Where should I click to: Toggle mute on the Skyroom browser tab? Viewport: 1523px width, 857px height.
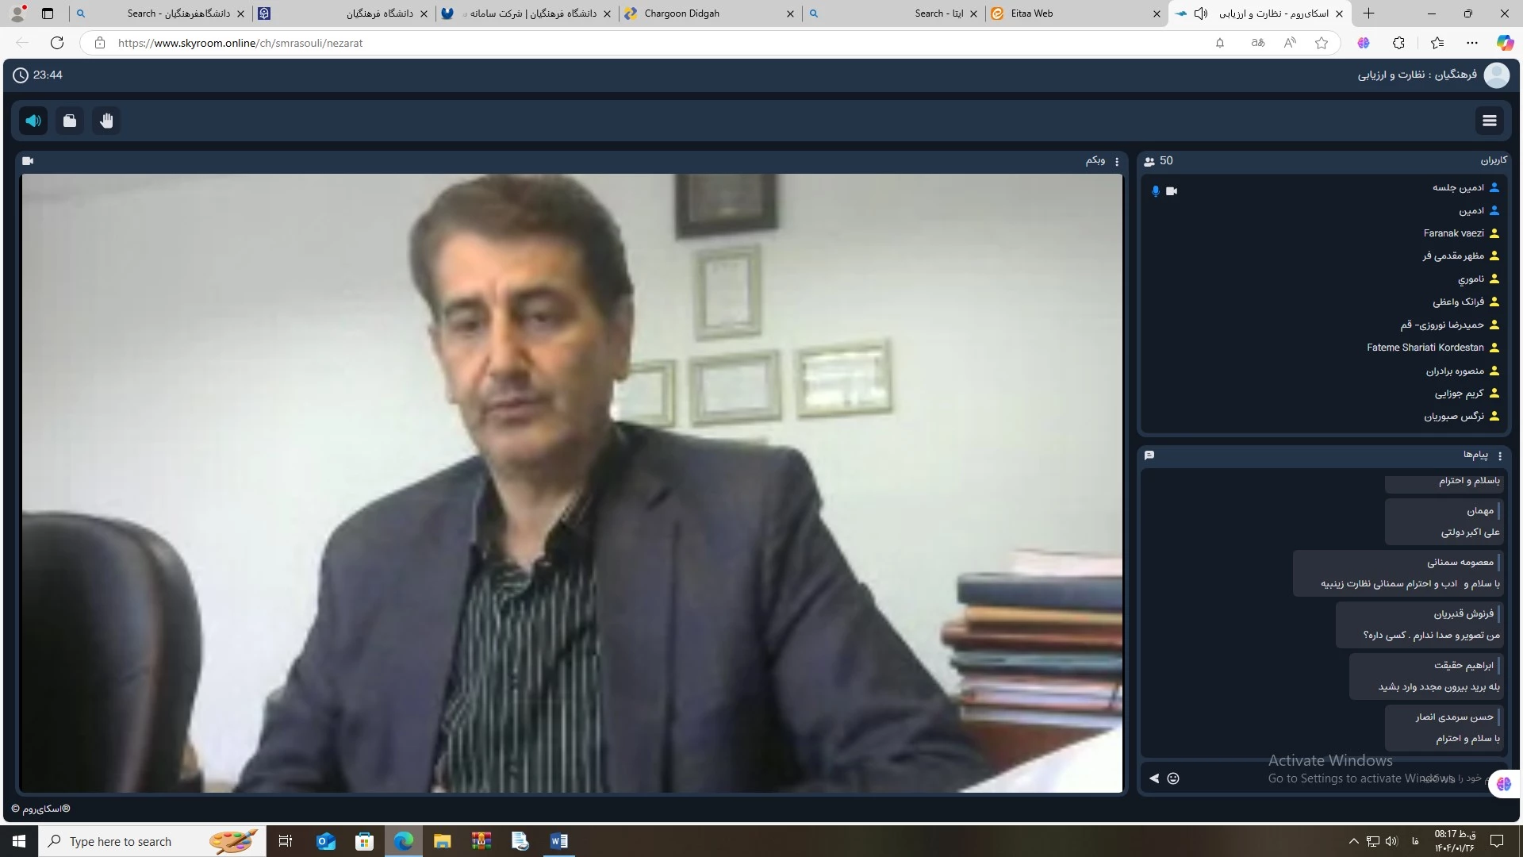coord(1201,13)
